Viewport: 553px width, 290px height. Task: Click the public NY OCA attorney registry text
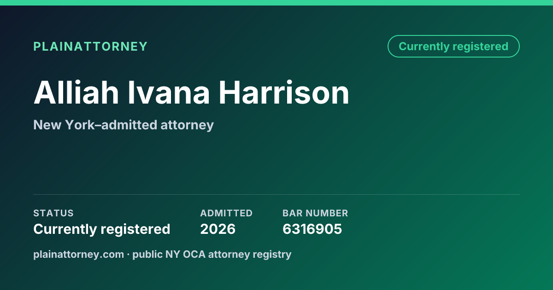(x=212, y=254)
